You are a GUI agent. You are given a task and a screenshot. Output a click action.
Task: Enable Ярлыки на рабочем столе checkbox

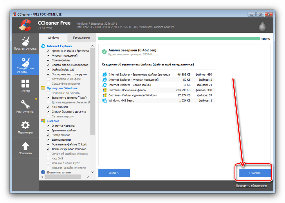48,168
